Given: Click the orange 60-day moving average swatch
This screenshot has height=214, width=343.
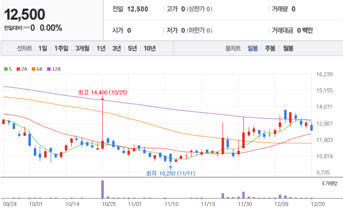Looking at the screenshot, I should [34, 69].
